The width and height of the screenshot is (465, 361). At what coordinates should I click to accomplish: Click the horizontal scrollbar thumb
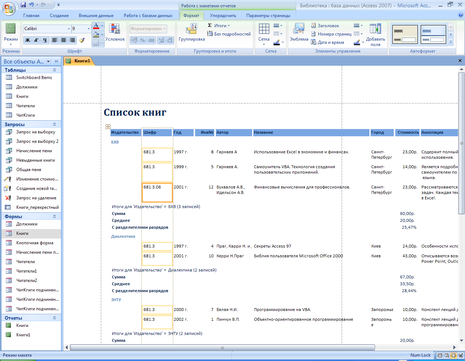[x=222, y=348]
